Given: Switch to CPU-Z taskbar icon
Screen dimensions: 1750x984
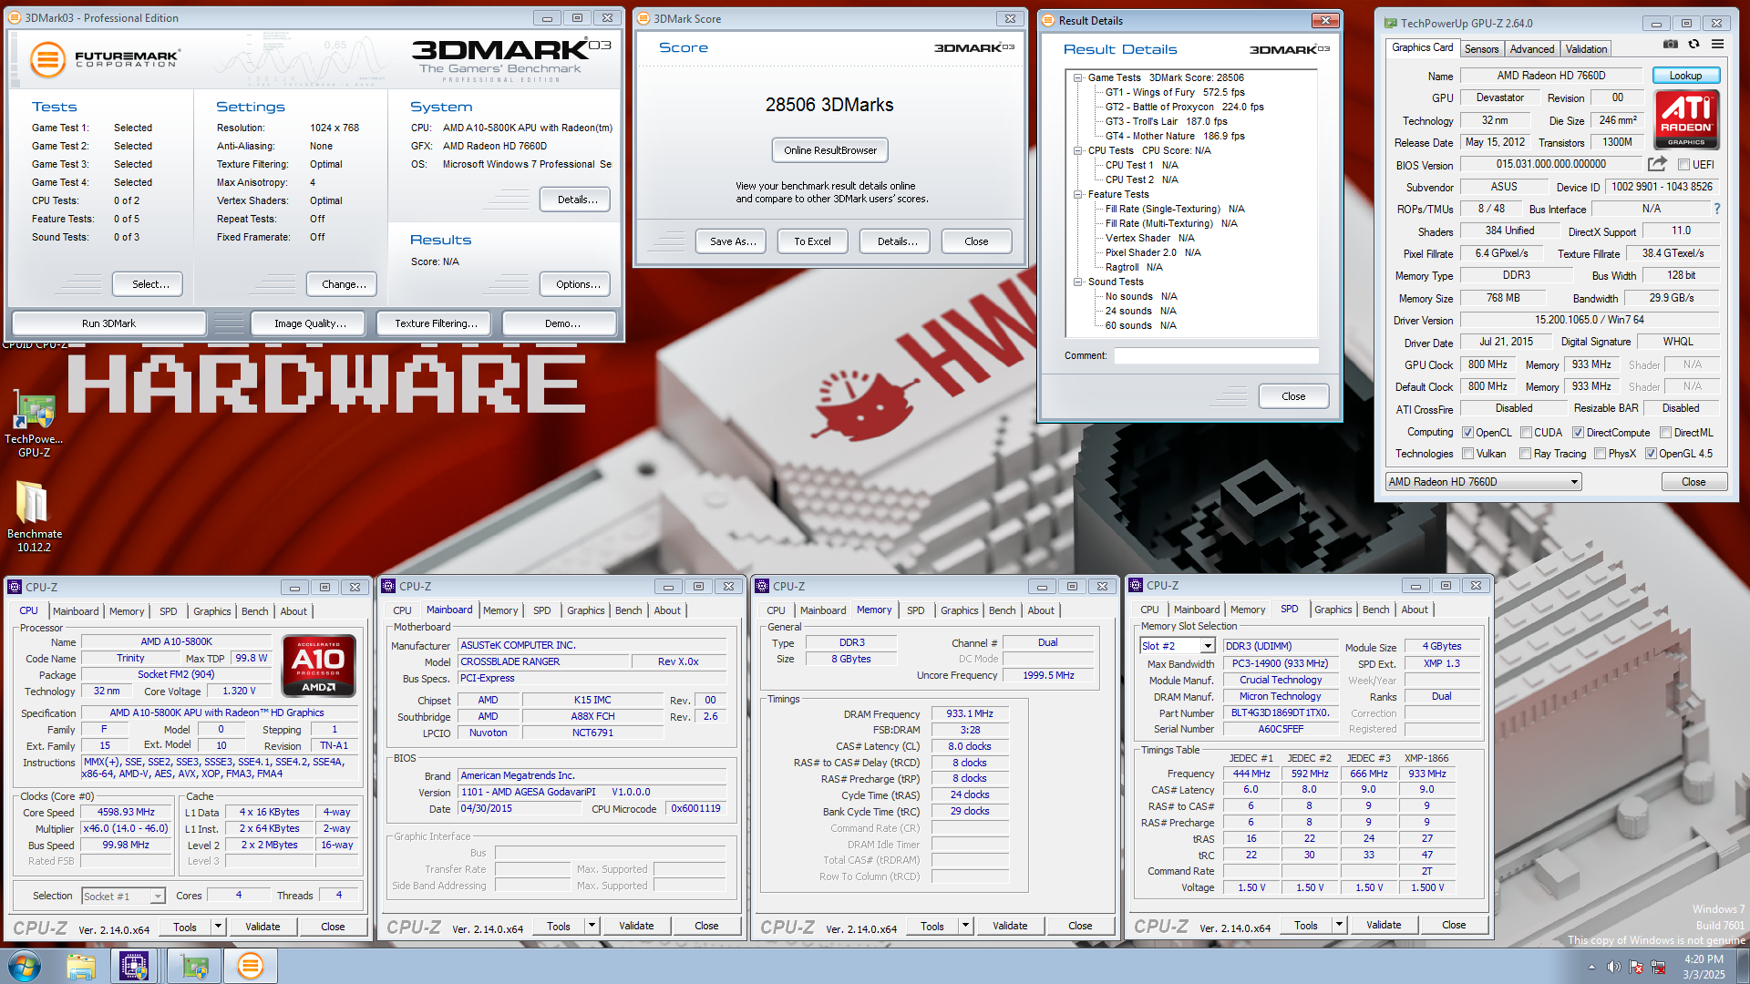Looking at the screenshot, I should coord(134,966).
